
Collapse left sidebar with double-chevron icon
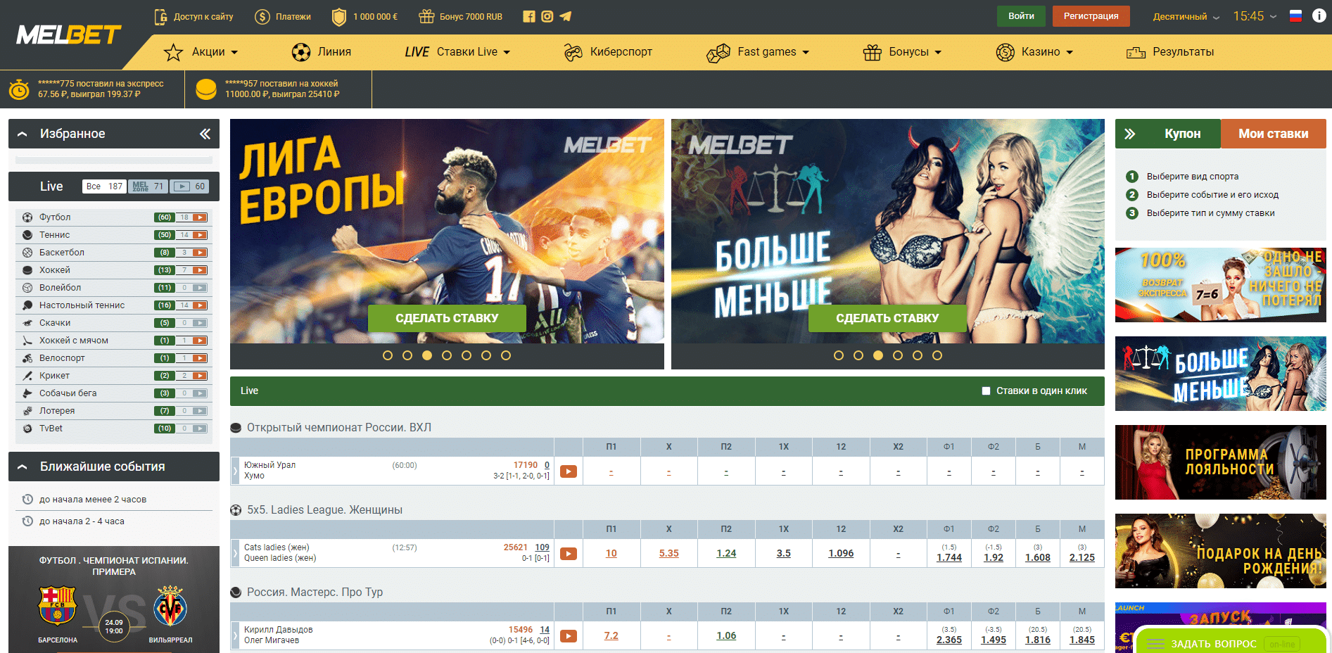click(205, 134)
